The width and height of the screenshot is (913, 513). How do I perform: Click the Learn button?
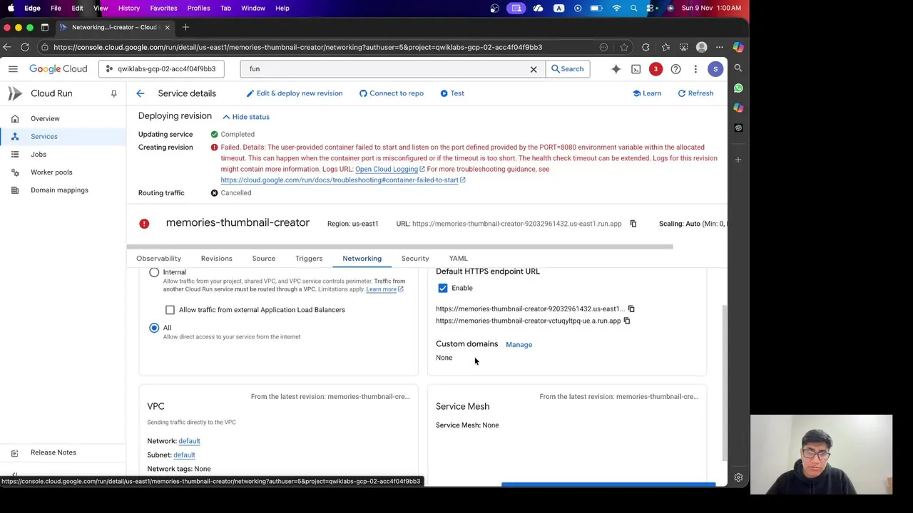tap(647, 93)
